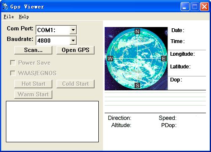Click the 4800 value in Baudrate

44,41
